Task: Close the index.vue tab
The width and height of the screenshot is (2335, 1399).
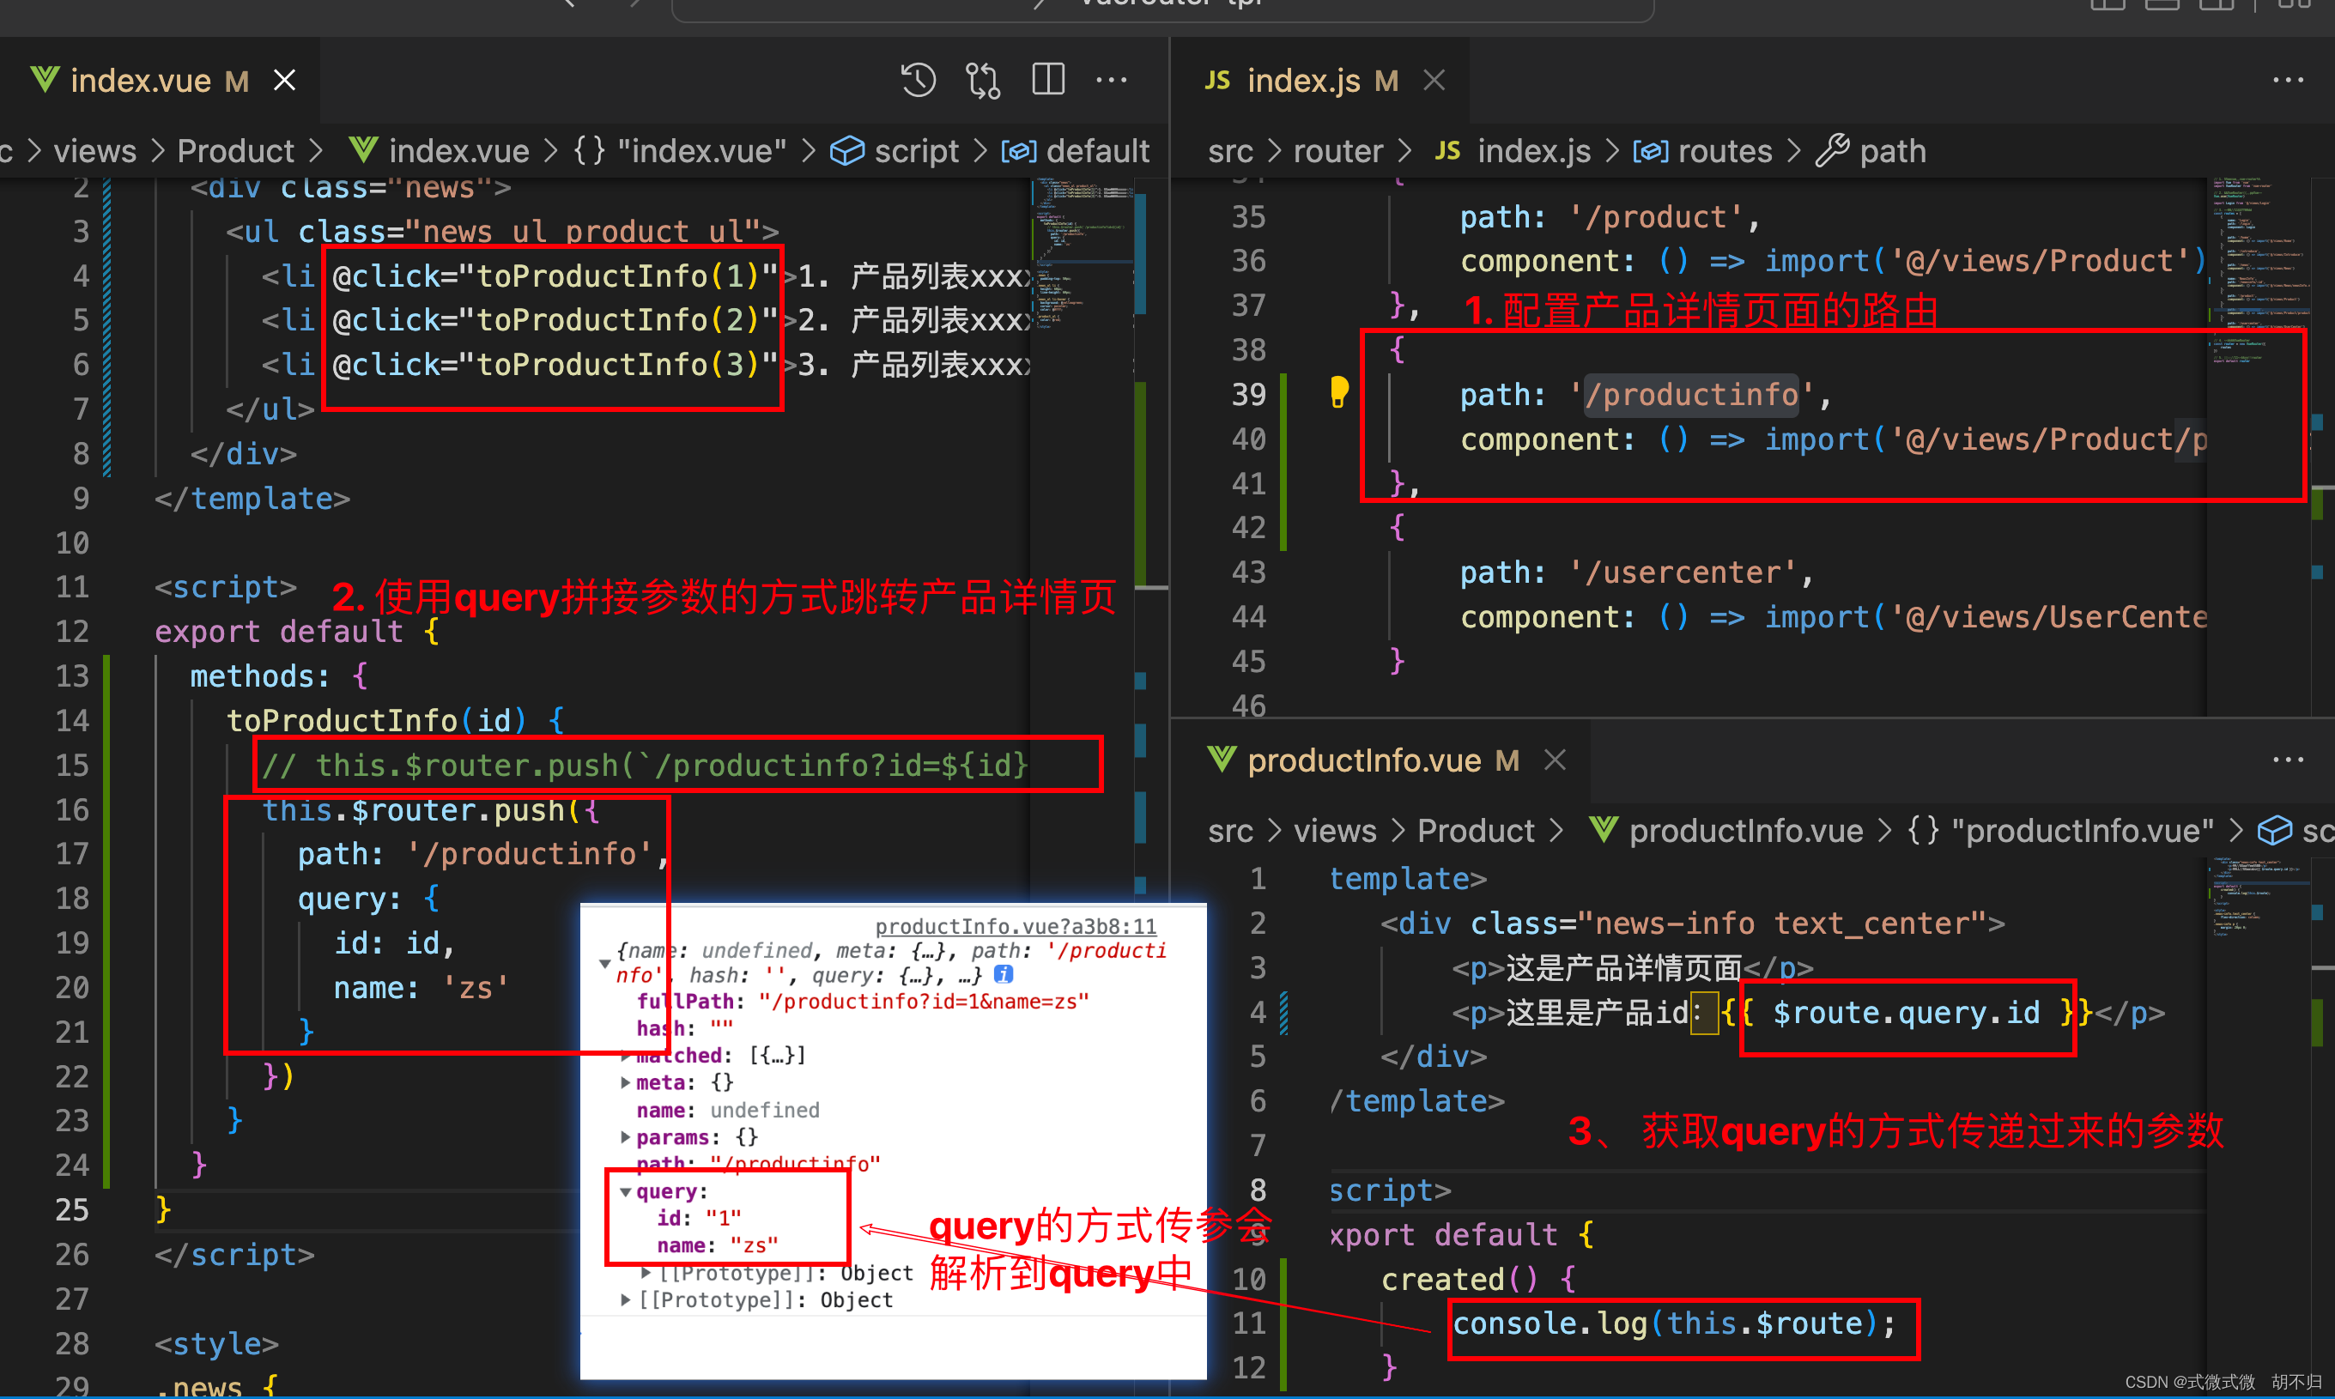Action: 285,80
